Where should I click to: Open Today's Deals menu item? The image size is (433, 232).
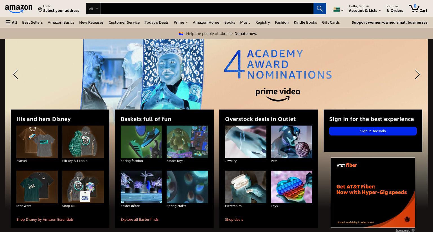click(x=156, y=22)
